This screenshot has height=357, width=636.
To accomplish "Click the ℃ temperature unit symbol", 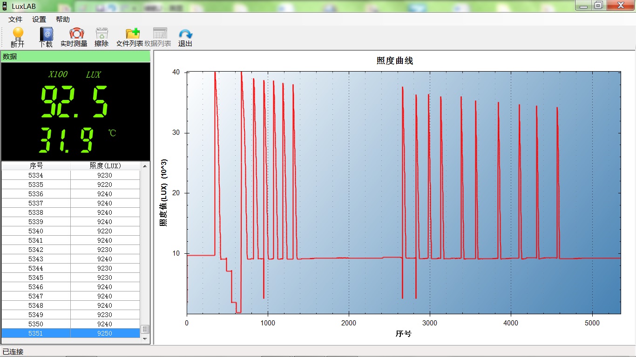I will point(112,133).
